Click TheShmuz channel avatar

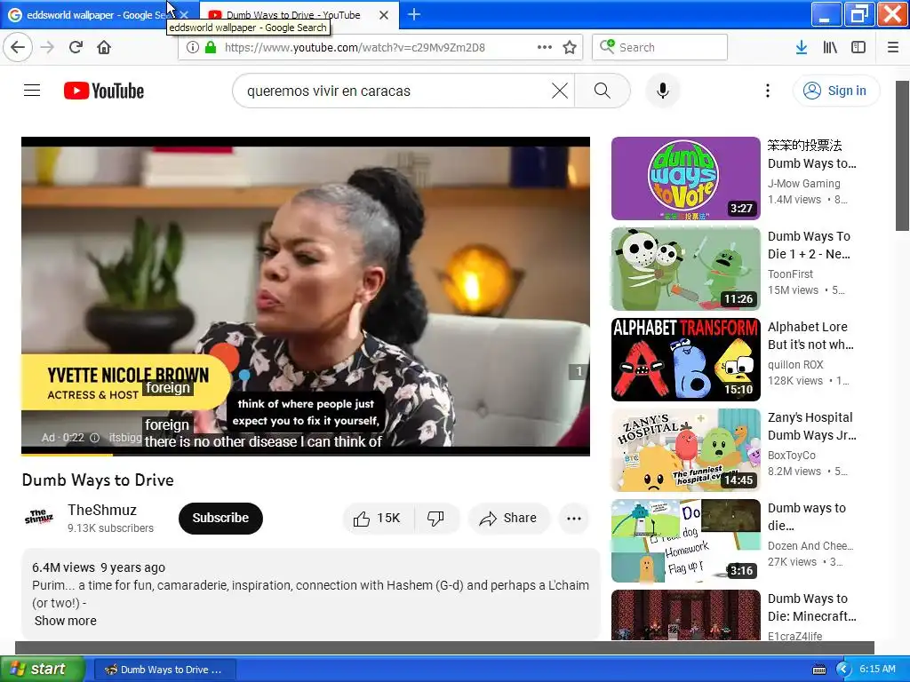pos(39,518)
